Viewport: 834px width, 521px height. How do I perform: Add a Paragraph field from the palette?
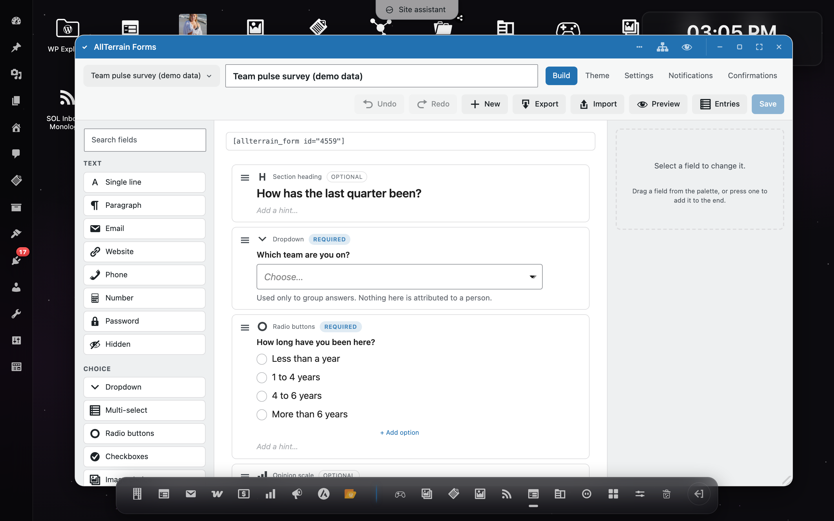145,206
